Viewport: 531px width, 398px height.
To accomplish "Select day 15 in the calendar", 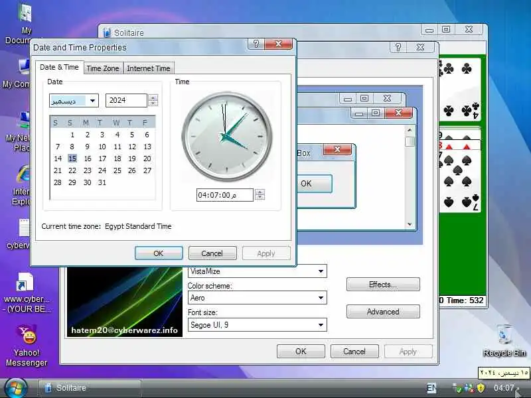I will click(x=72, y=159).
